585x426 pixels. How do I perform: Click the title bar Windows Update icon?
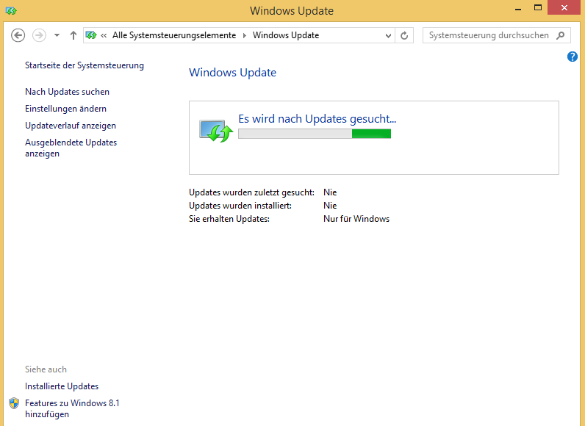click(x=11, y=11)
